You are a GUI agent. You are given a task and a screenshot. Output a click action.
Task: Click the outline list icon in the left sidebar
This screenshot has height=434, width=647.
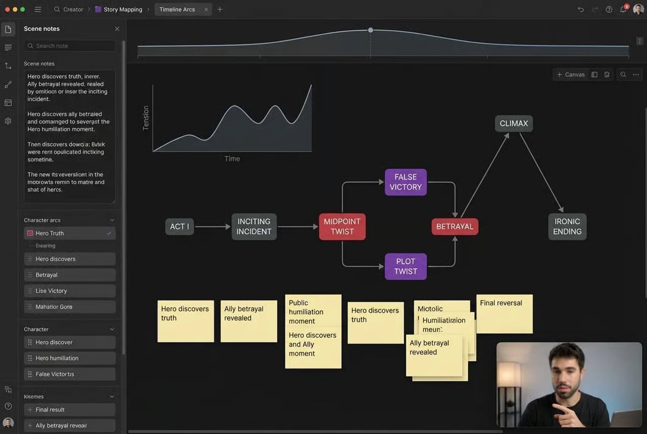tap(8, 47)
